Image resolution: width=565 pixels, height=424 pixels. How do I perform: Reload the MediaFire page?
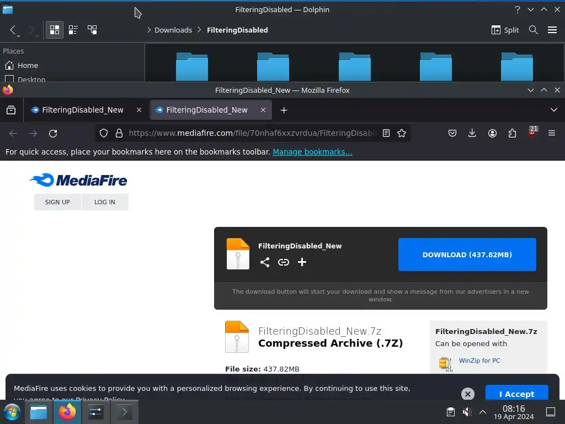click(53, 134)
